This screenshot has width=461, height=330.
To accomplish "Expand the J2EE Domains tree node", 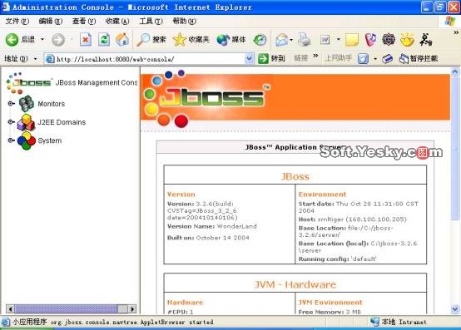I will [x=11, y=122].
